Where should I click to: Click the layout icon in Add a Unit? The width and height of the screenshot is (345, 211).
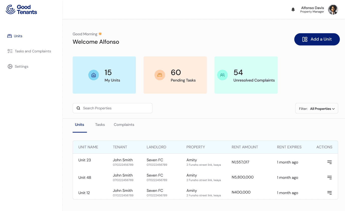tap(305, 39)
